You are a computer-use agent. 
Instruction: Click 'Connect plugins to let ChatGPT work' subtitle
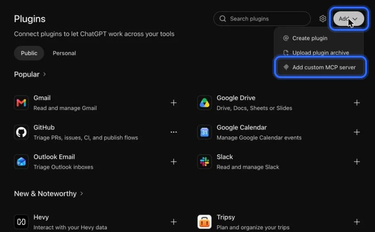[94, 34]
